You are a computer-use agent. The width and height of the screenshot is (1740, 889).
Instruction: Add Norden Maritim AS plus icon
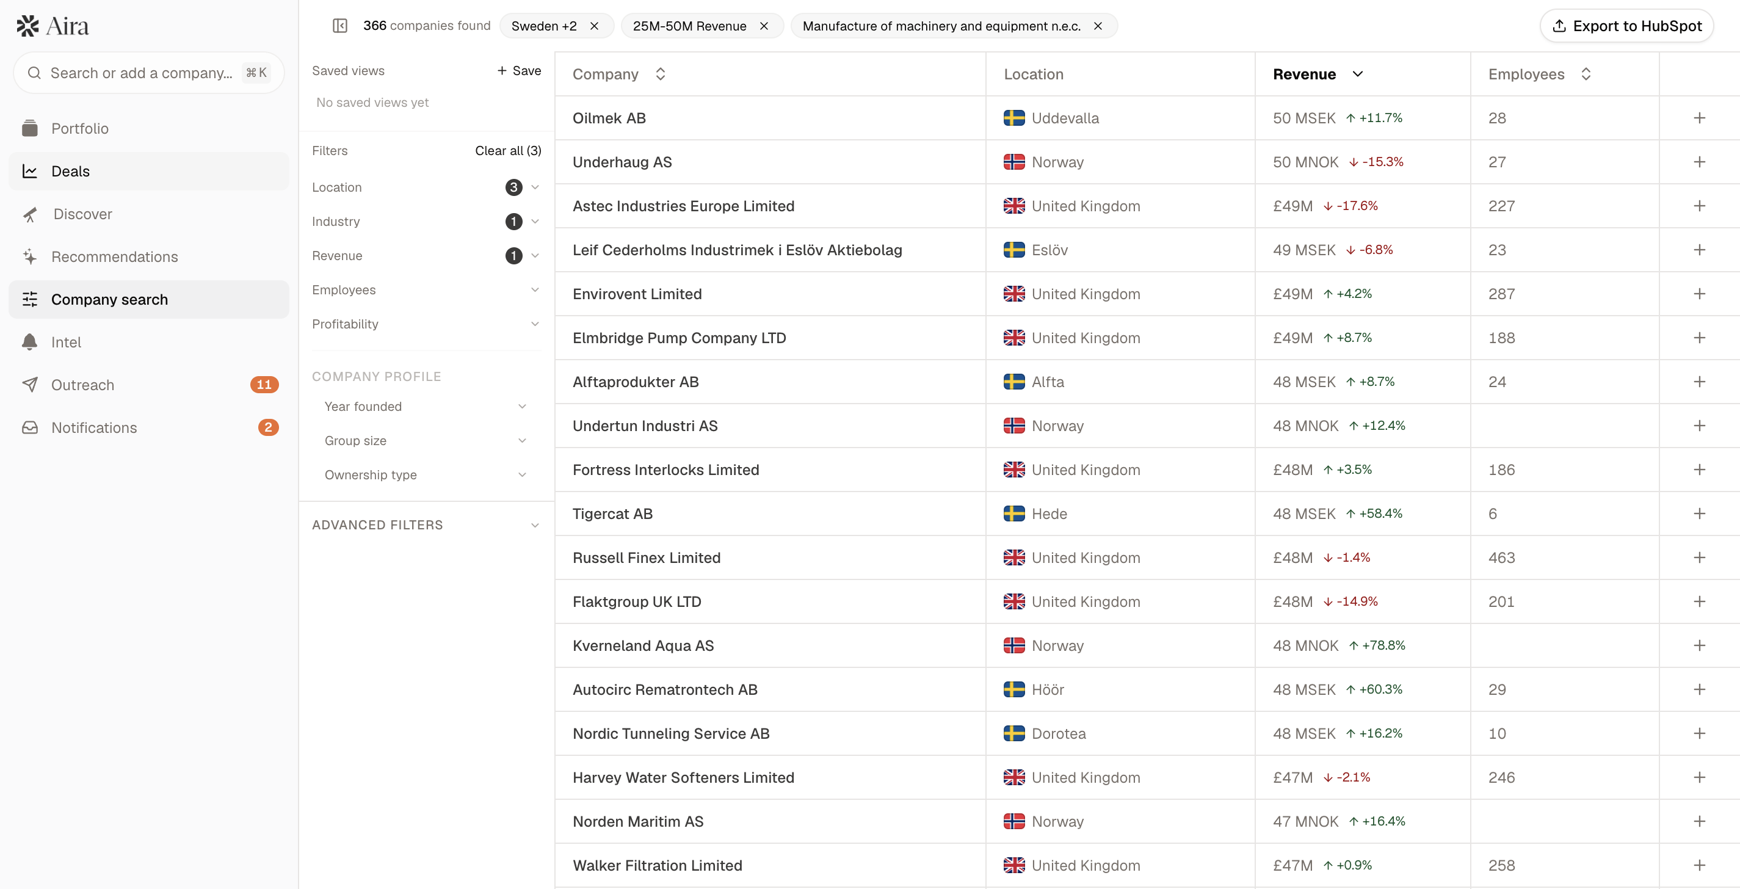pos(1700,821)
